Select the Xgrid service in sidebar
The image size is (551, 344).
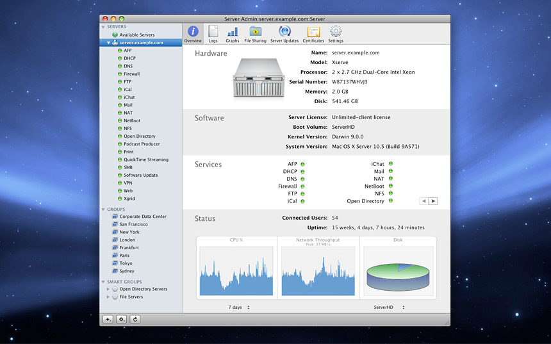point(129,199)
